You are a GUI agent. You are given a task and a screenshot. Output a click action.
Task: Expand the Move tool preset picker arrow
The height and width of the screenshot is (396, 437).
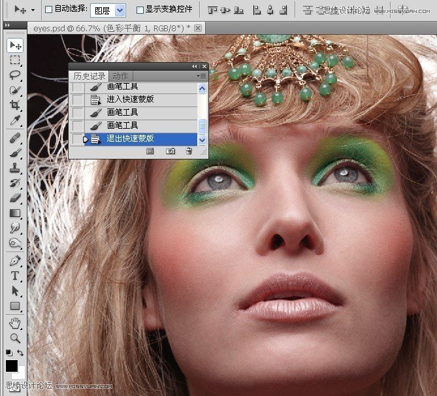tap(33, 10)
